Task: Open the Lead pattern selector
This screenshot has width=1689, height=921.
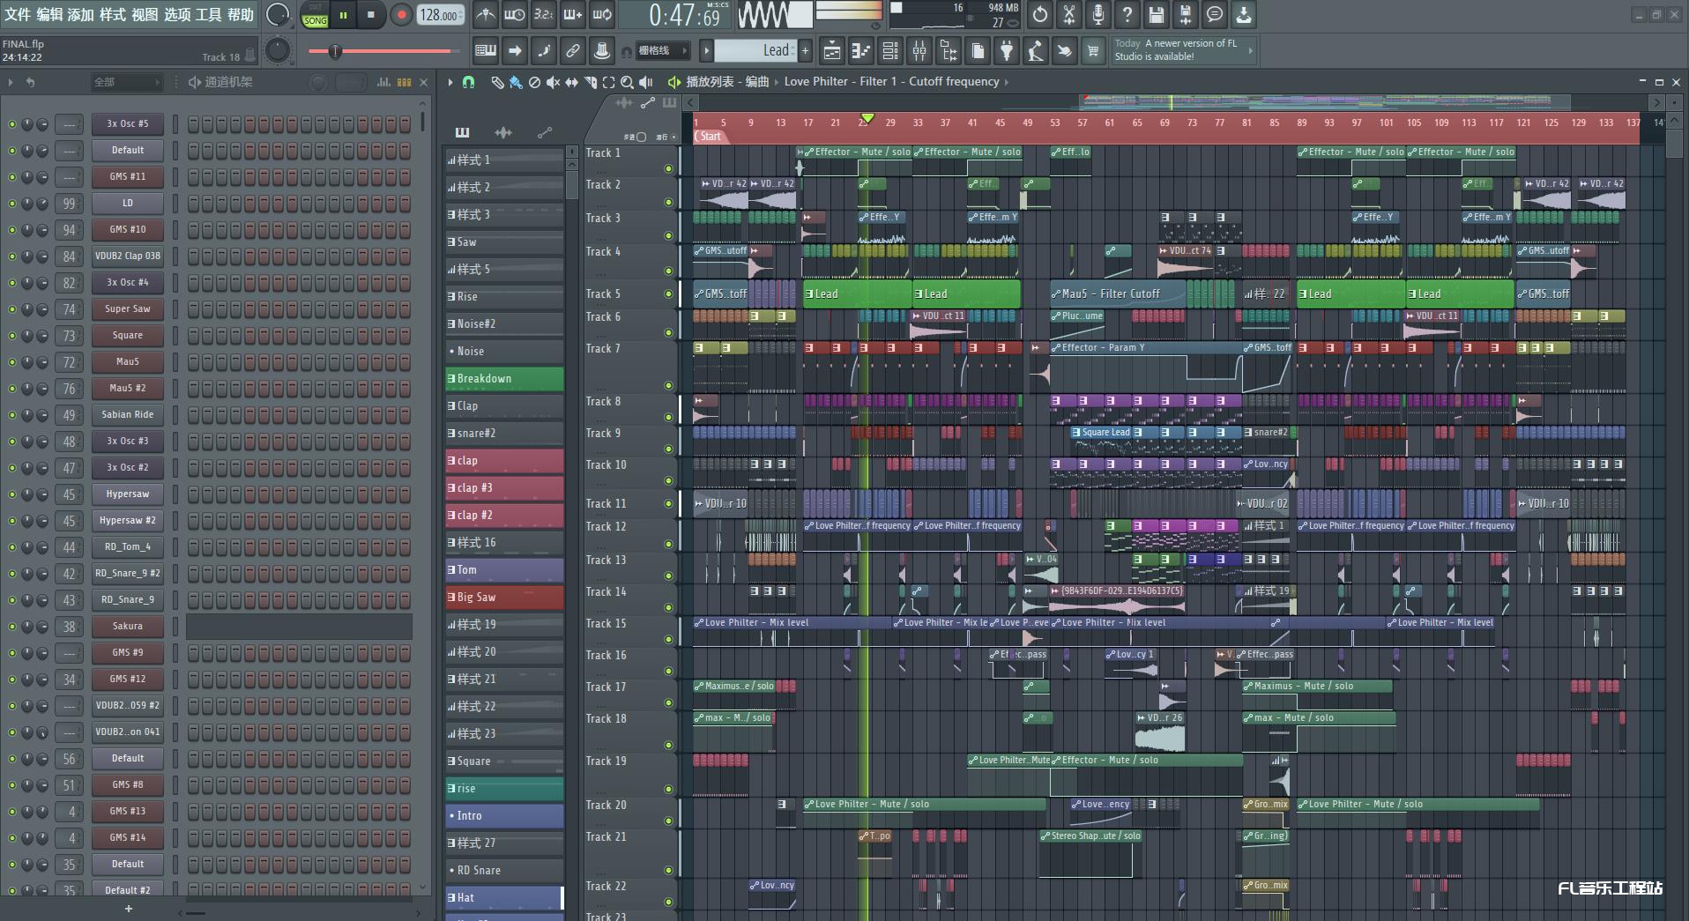Action: 755,51
